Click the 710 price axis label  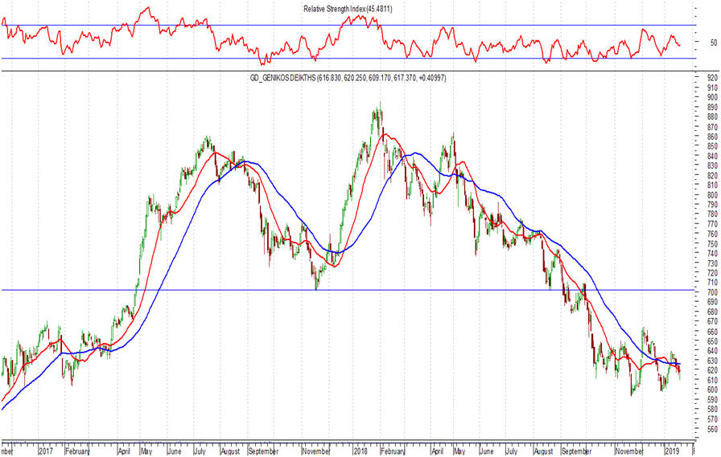712,283
